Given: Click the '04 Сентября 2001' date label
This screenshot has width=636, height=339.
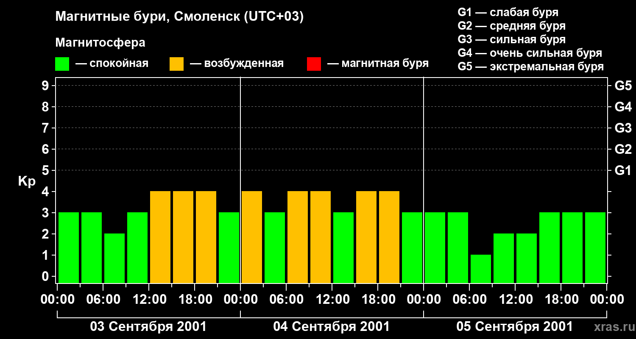Looking at the screenshot, I should click(x=332, y=327).
